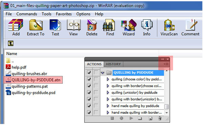
Task: Toggle dialog box for quilling (choose color) action
Action: (96, 79)
